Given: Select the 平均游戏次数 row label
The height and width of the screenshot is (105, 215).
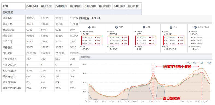Looking at the screenshot, I should (x=10, y=65).
